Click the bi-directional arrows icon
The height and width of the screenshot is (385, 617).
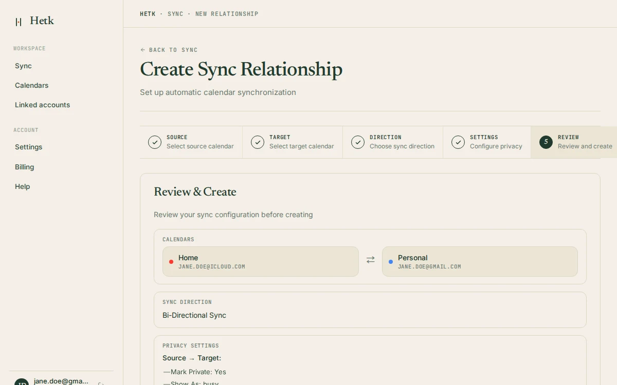(x=371, y=260)
